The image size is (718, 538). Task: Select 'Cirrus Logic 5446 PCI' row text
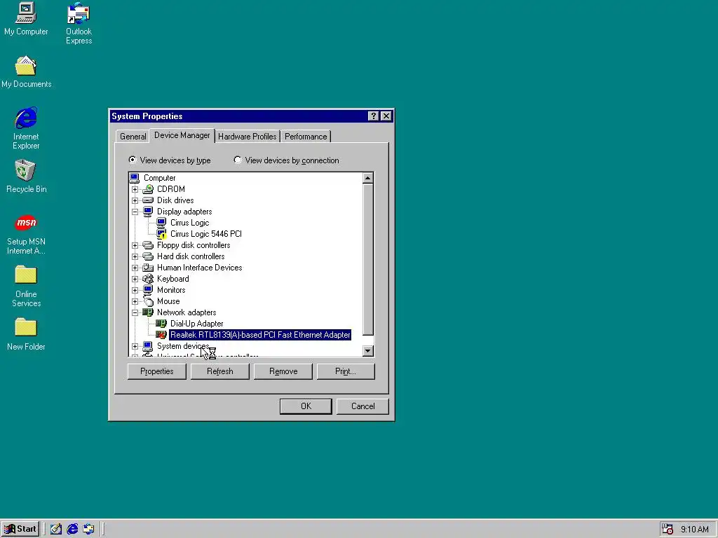coord(205,234)
